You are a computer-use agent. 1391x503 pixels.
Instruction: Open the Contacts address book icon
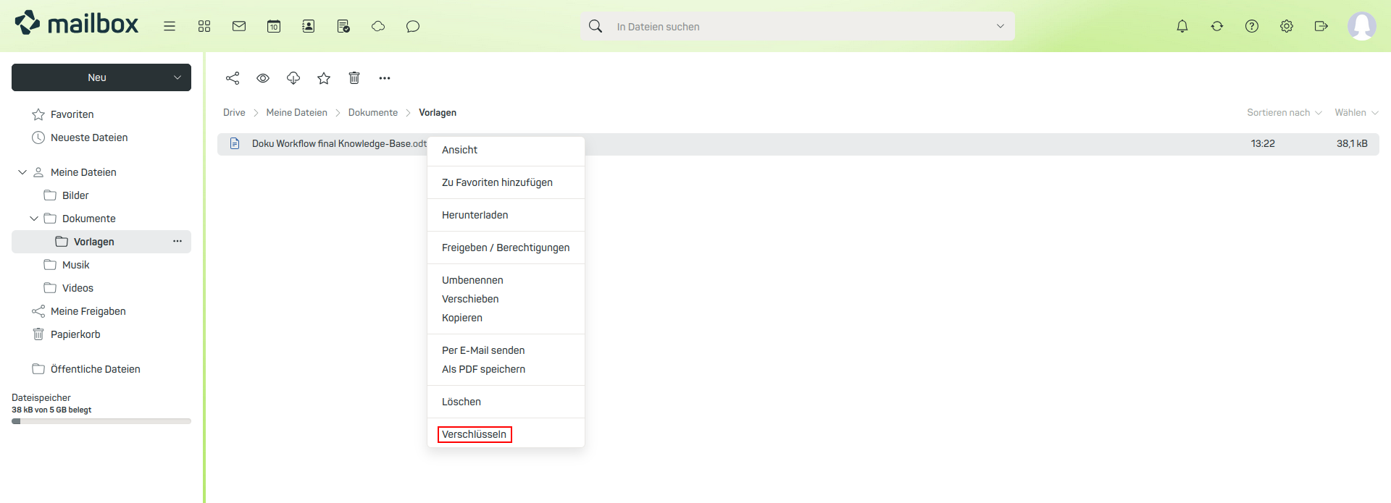coord(309,26)
